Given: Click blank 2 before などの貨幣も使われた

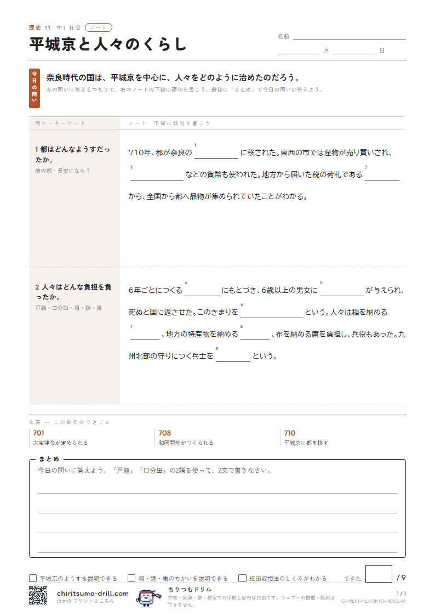Looking at the screenshot, I should 157,175.
